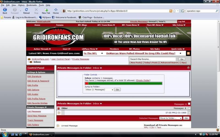
Task: Open the Help menu
Action: (48, 5)
